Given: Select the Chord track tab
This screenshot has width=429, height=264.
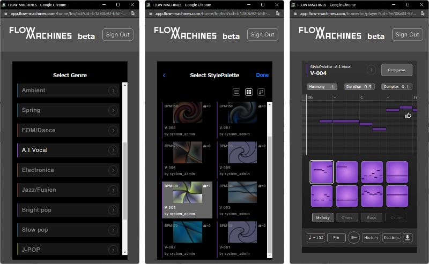Looking at the screenshot, I should point(347,217).
